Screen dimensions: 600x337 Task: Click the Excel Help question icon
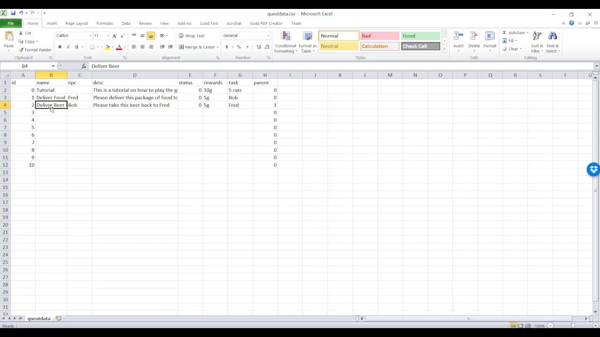pyautogui.click(x=571, y=23)
